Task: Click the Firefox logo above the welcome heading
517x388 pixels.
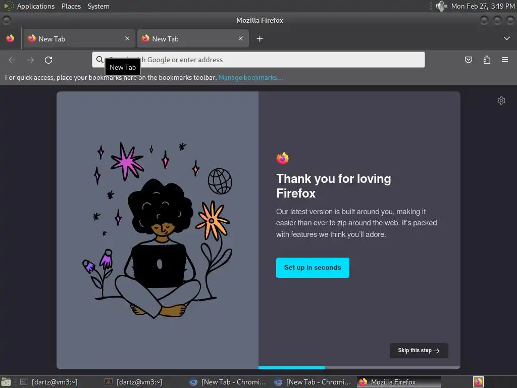Action: tap(283, 158)
